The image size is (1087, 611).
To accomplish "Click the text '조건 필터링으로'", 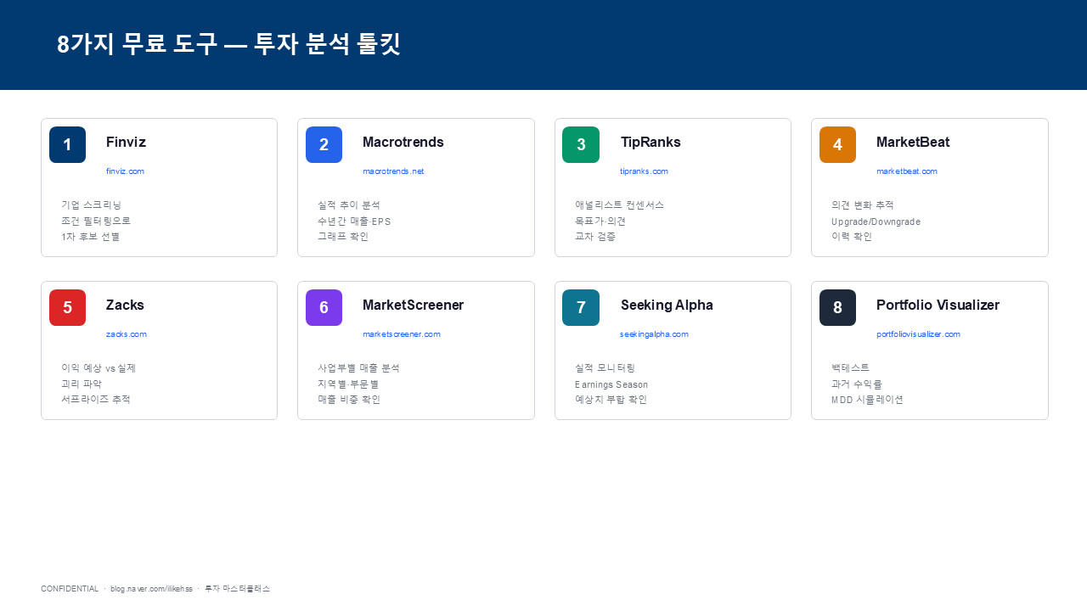I will tap(96, 221).
